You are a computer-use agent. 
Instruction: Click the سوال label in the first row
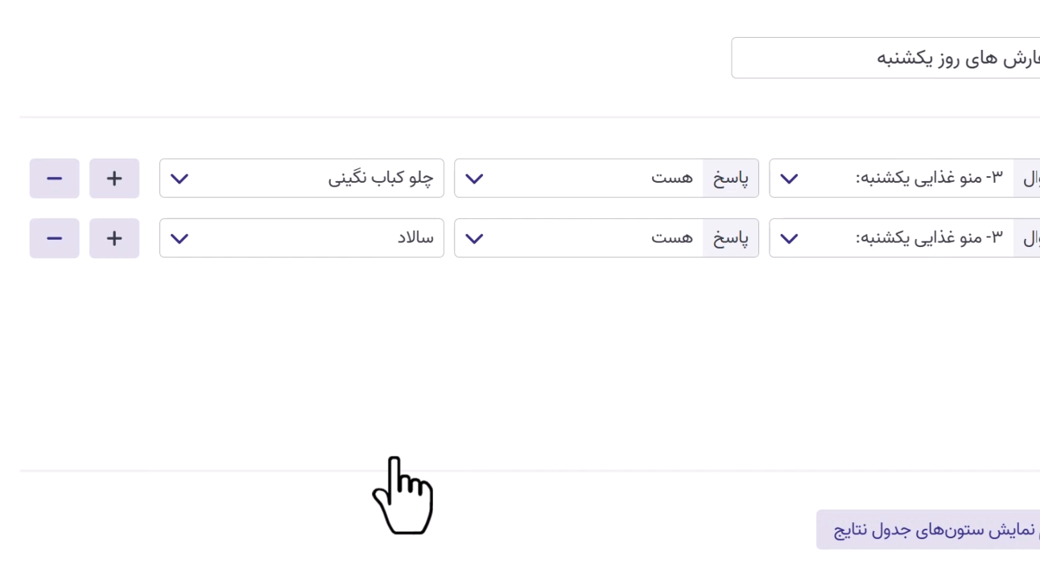[1029, 178]
